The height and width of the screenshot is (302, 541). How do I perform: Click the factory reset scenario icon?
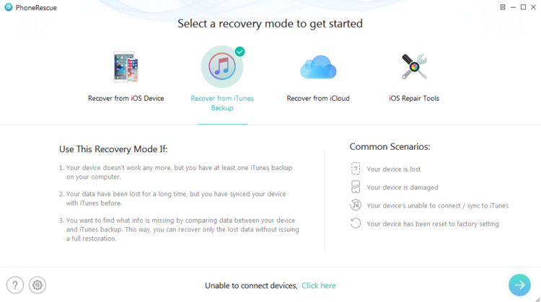pyautogui.click(x=356, y=223)
